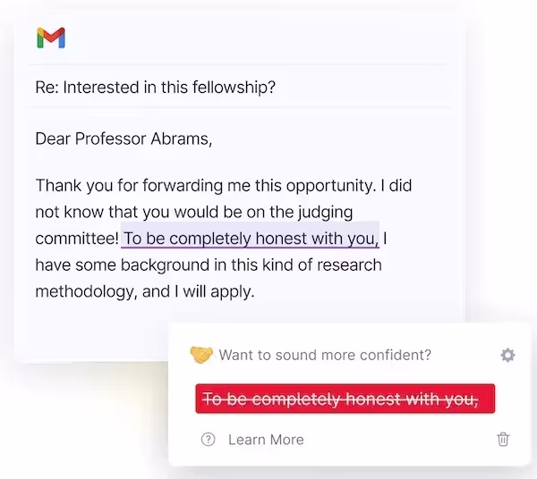Open suggestion settings gear icon
The width and height of the screenshot is (537, 479).
click(507, 355)
